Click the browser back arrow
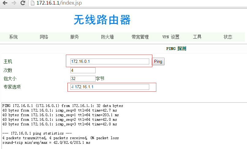 (x=5, y=4)
